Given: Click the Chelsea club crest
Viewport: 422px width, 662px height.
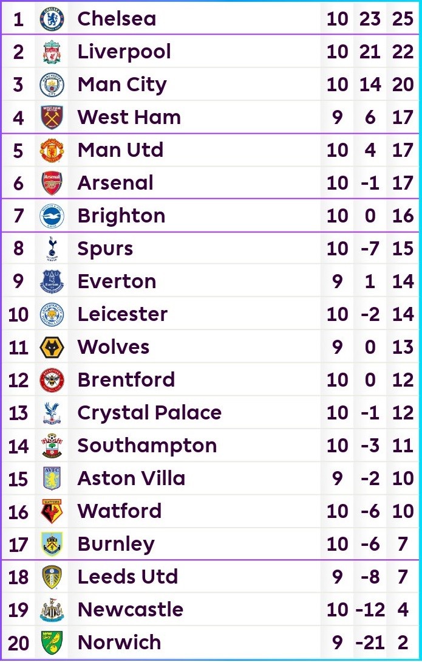Looking at the screenshot, I should 52,19.
